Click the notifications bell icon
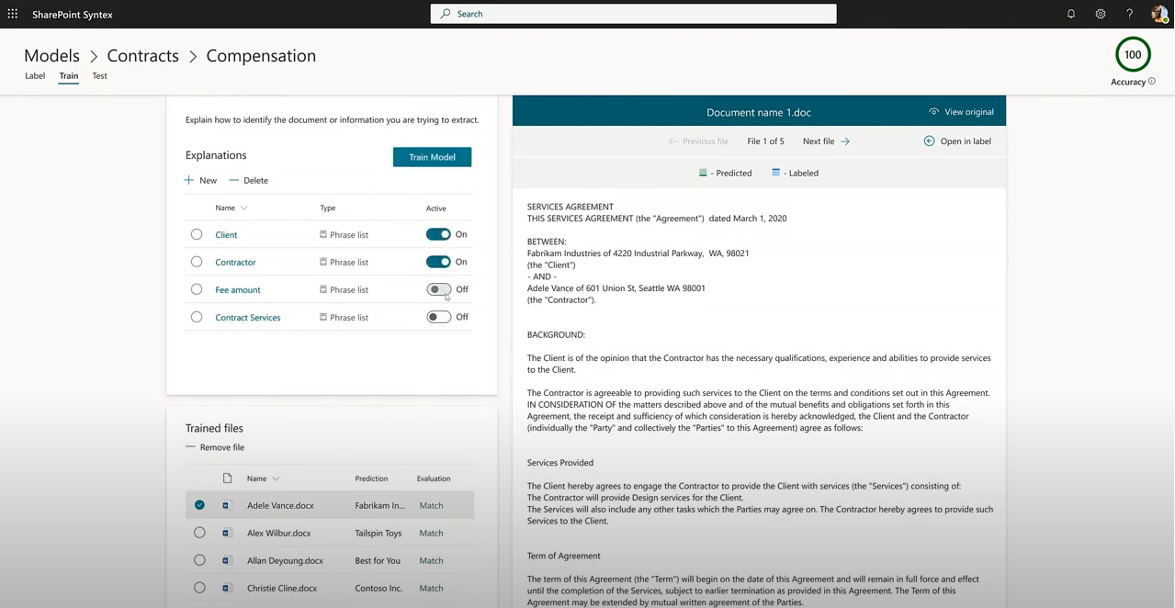 coord(1071,14)
